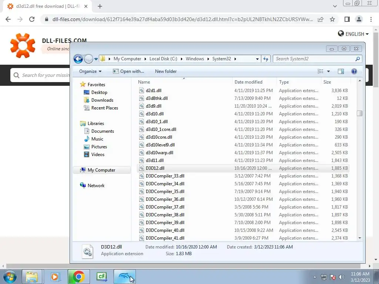Viewport: 379px width, 284px height.
Task: Open browser side panel icon
Action: tap(347, 19)
